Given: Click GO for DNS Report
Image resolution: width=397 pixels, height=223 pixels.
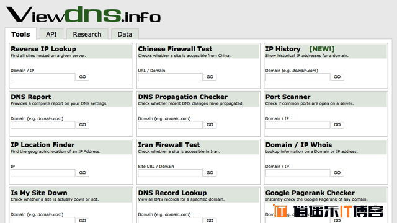Looking at the screenshot, I should 83,125.
